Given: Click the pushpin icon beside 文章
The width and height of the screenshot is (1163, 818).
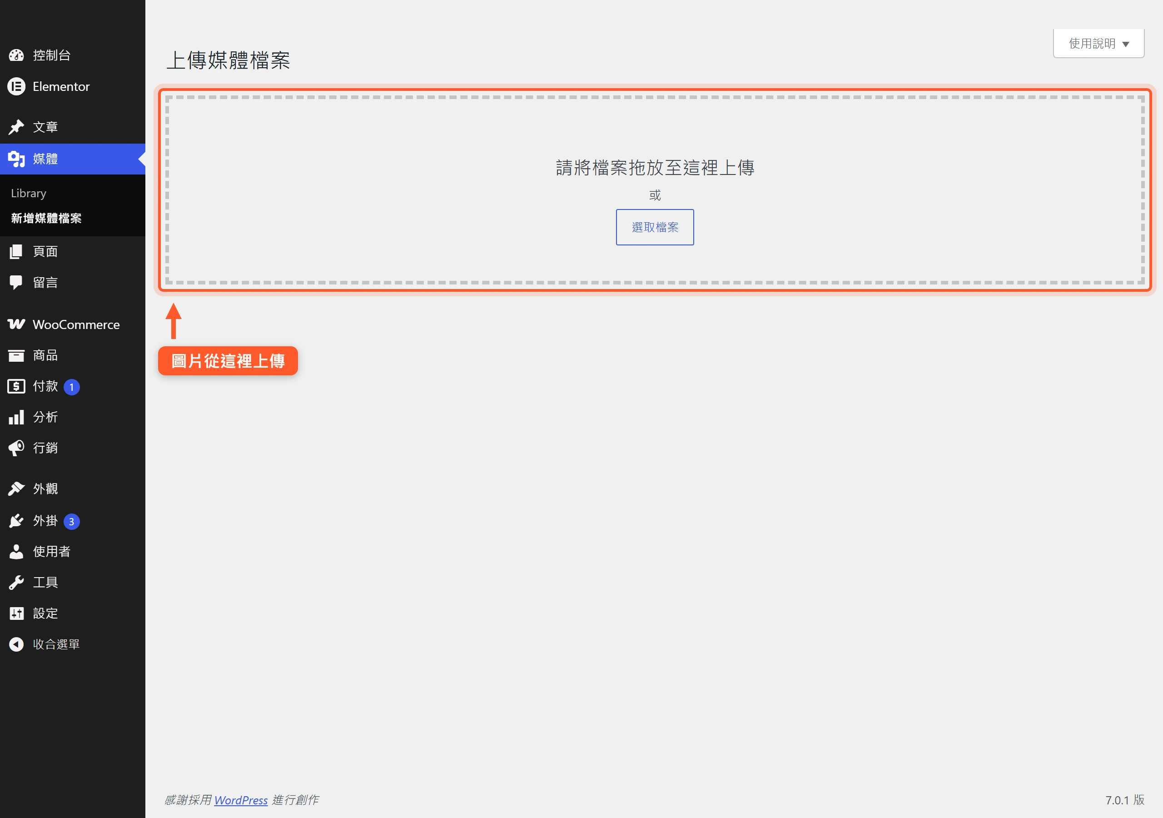Looking at the screenshot, I should [x=16, y=127].
